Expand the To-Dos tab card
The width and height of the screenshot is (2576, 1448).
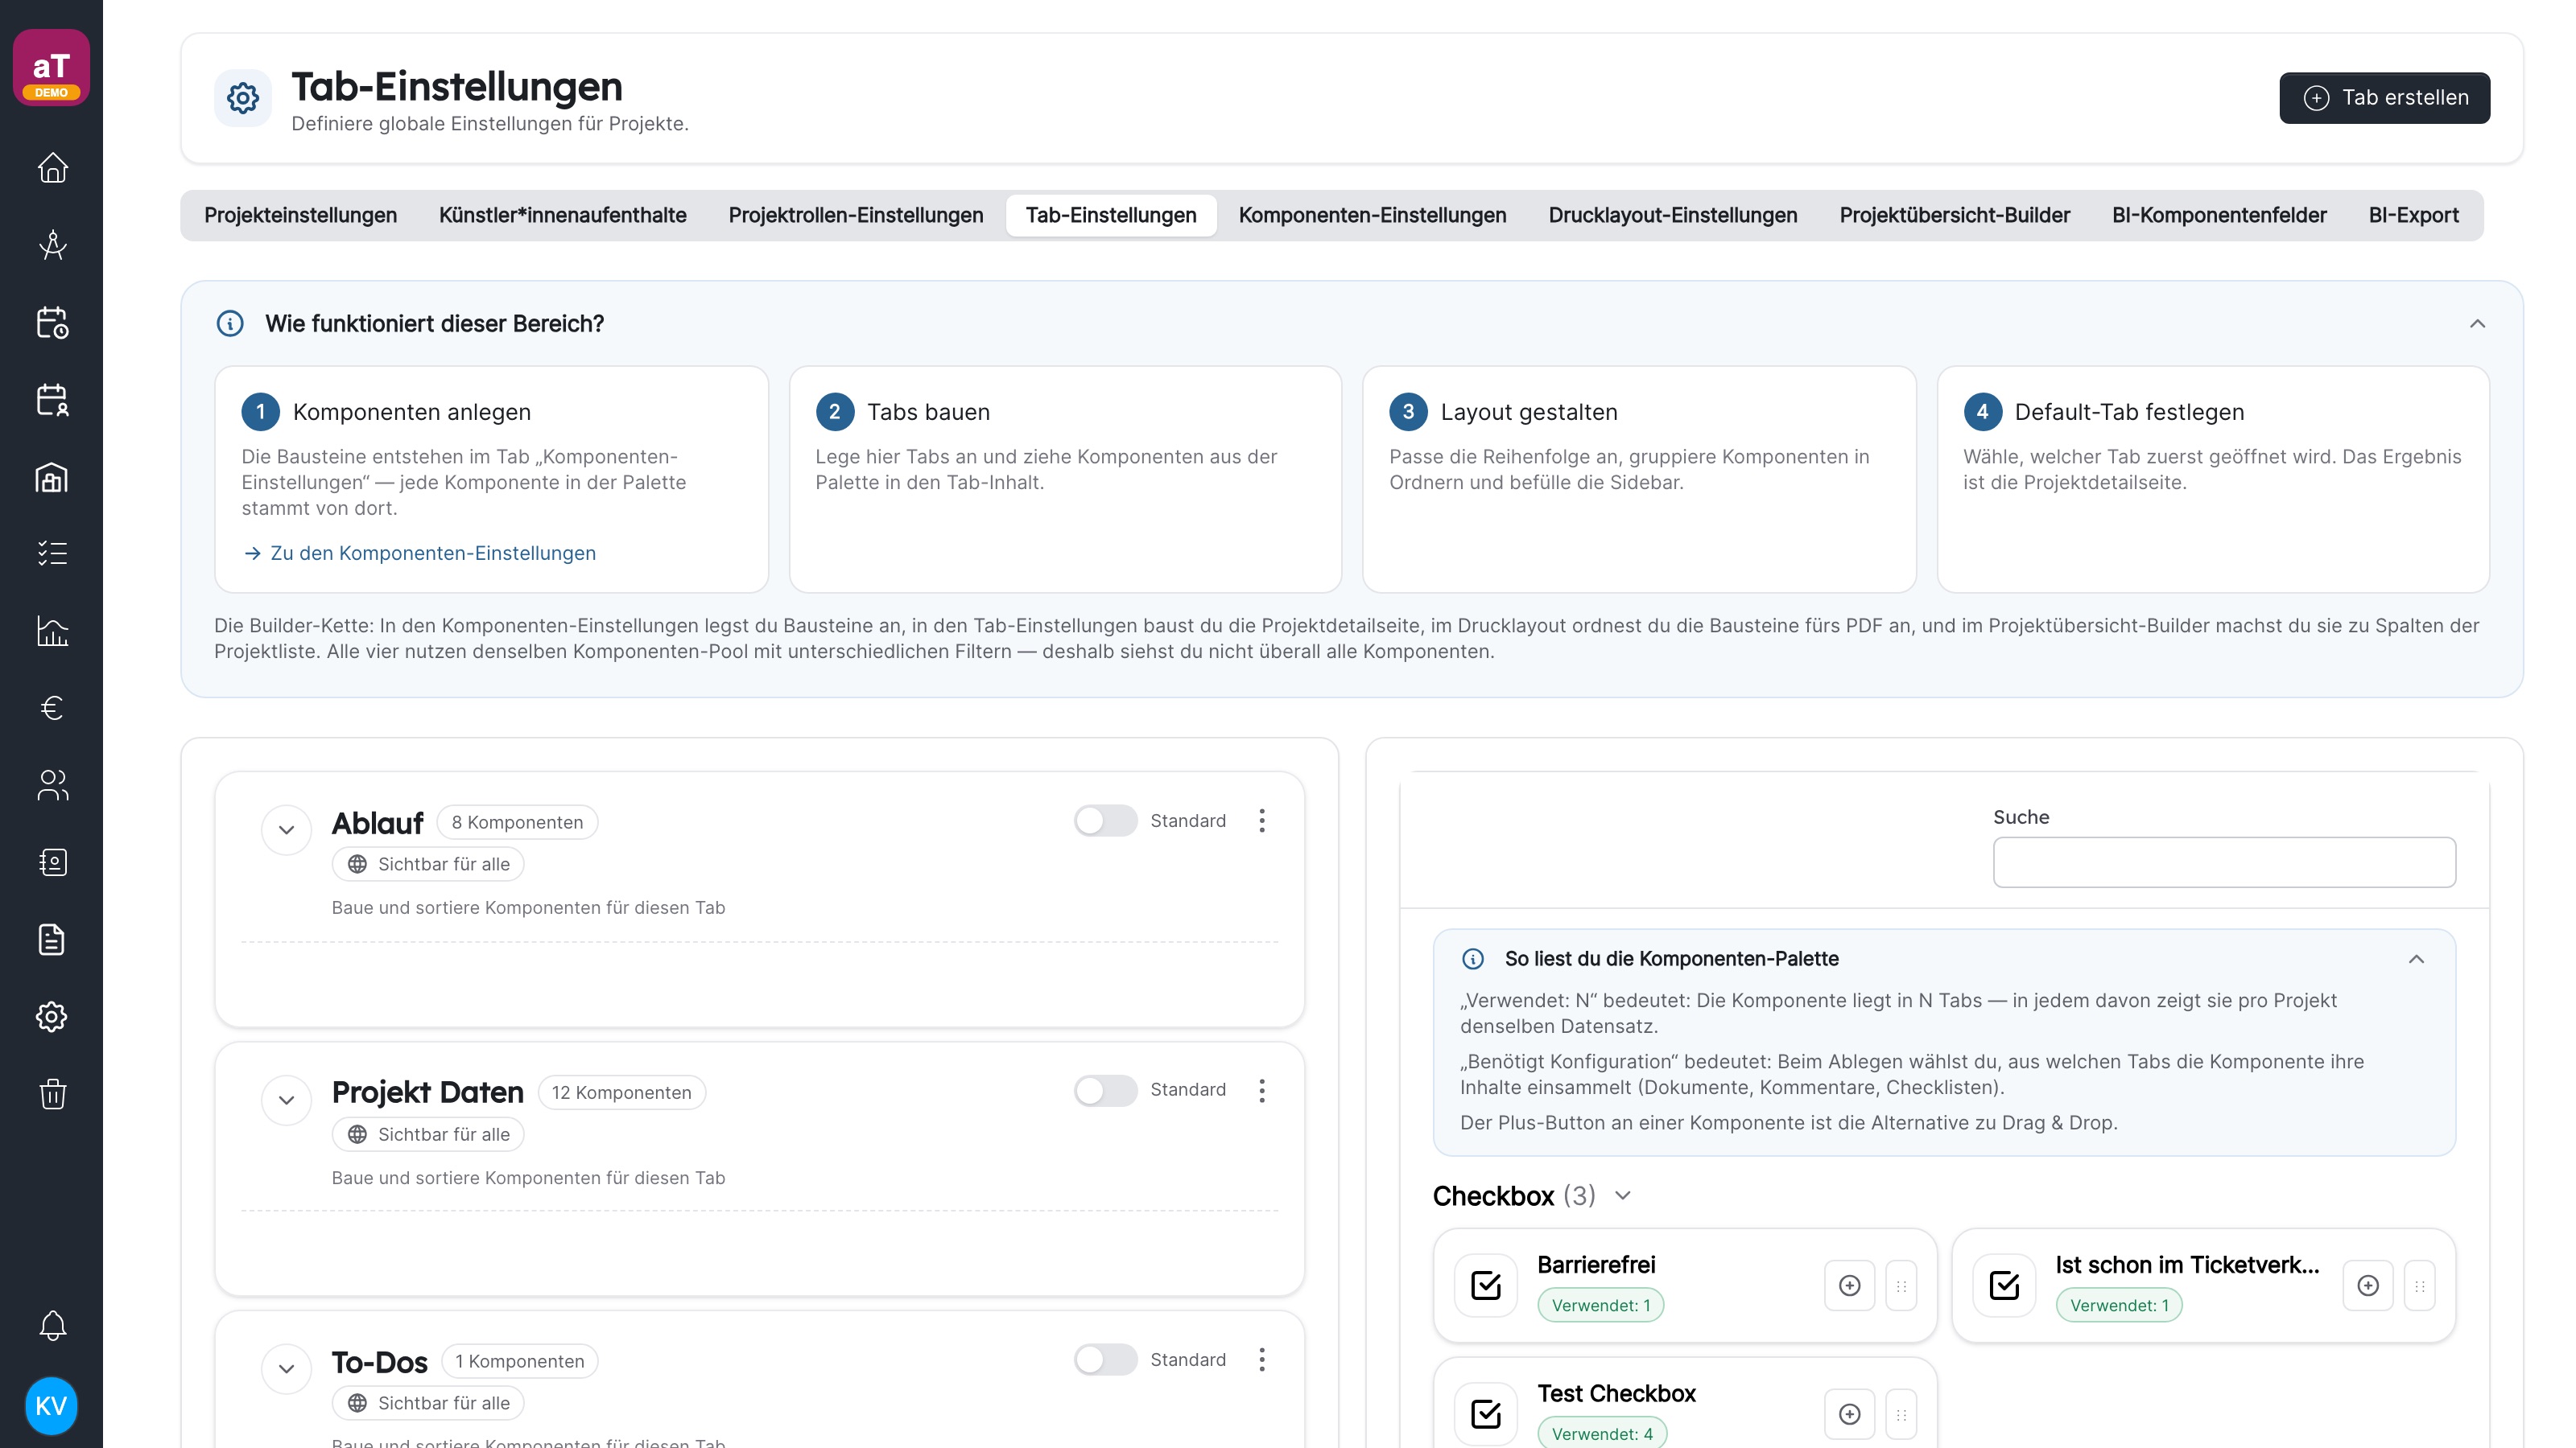(x=286, y=1369)
